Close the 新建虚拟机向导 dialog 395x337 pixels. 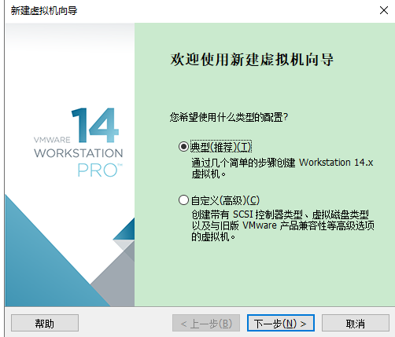click(x=384, y=10)
